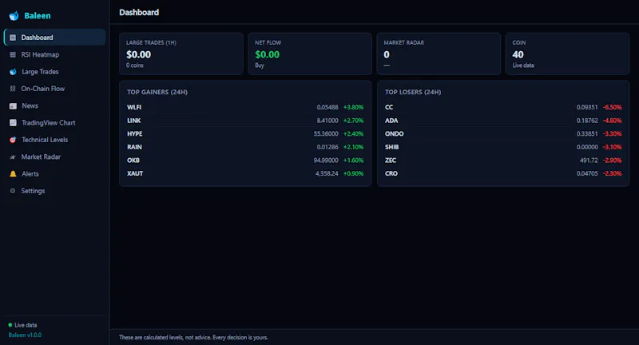This screenshot has height=345, width=639.
Task: Click the footer disclaimer text
Action: pos(193,337)
